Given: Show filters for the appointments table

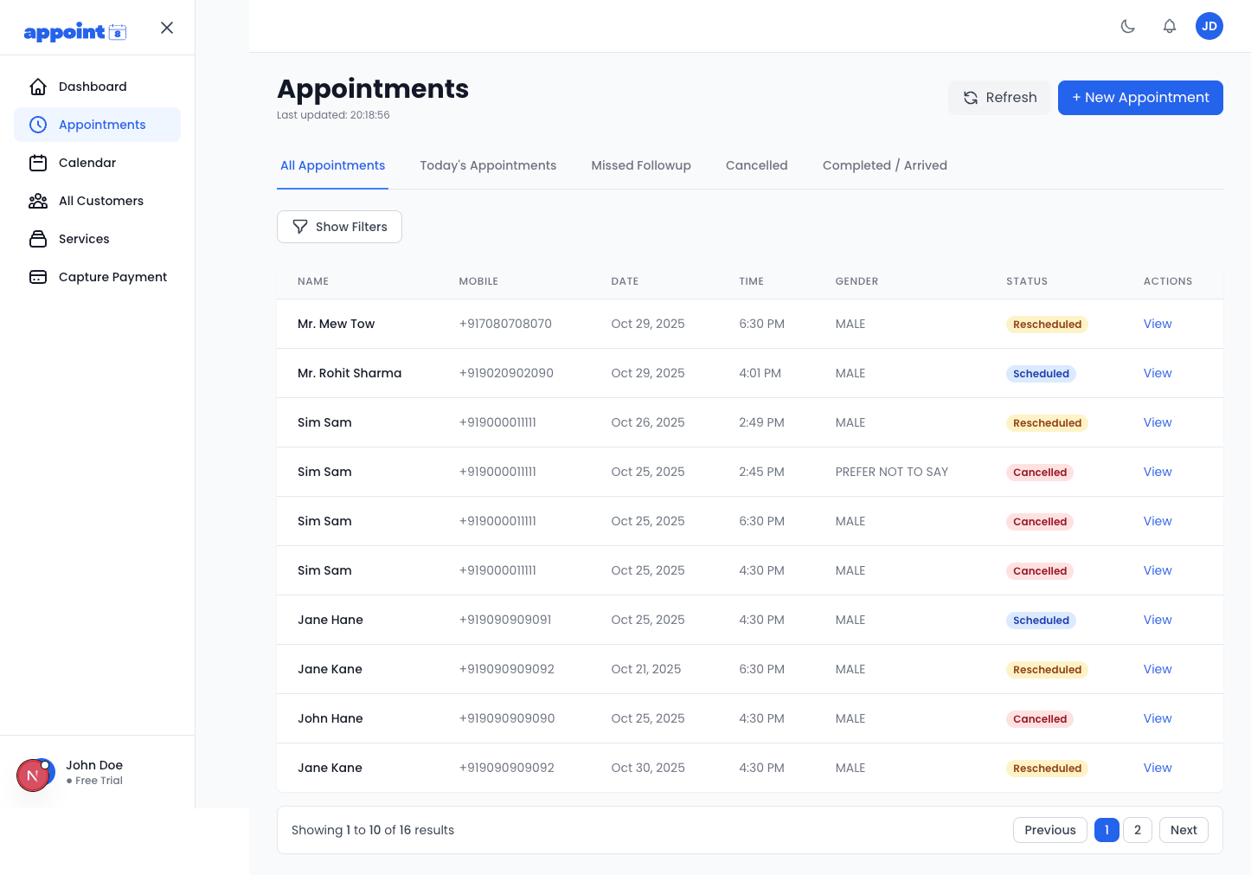Looking at the screenshot, I should (x=339, y=227).
